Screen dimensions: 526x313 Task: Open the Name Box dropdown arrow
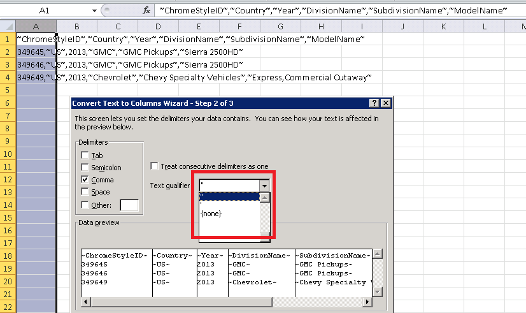94,11
